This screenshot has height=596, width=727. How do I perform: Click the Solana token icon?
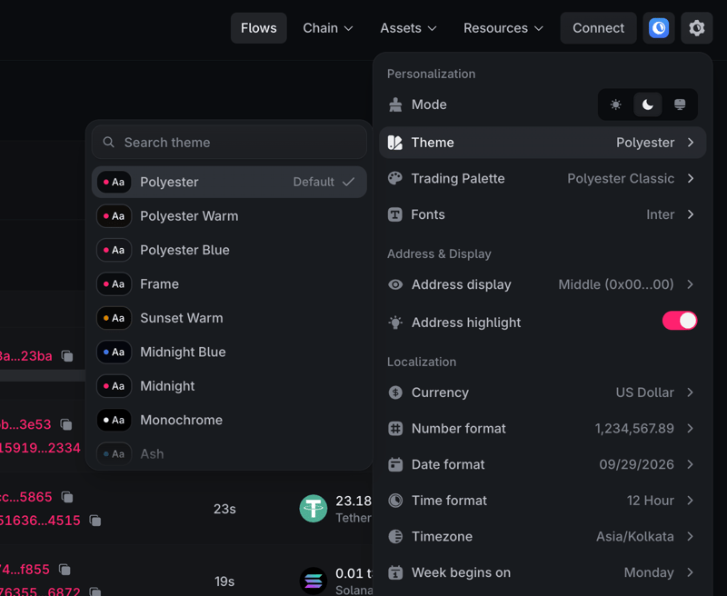(314, 581)
